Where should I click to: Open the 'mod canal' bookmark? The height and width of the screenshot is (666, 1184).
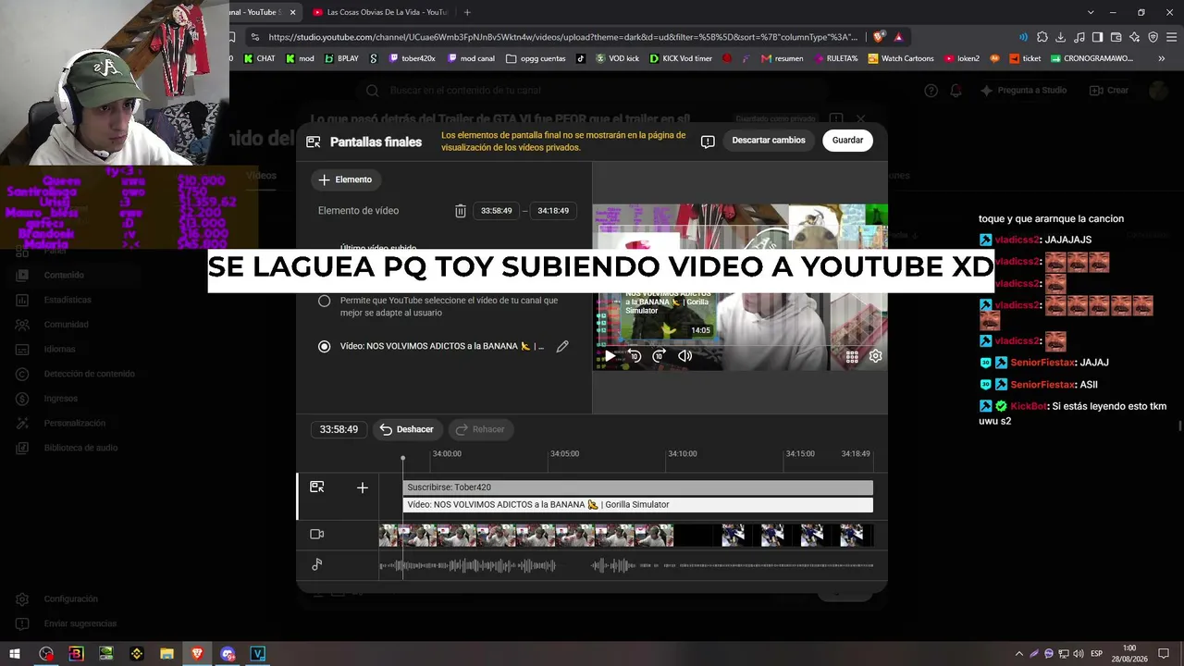click(x=472, y=58)
